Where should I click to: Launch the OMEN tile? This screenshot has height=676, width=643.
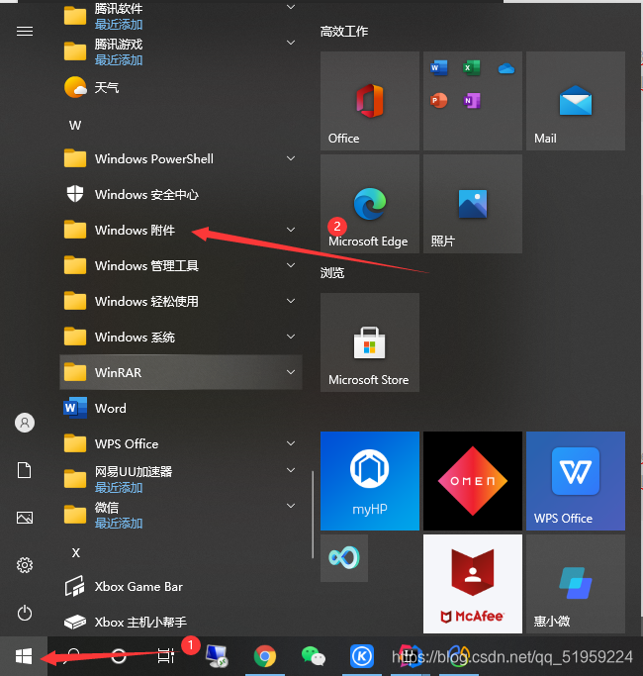(x=473, y=481)
